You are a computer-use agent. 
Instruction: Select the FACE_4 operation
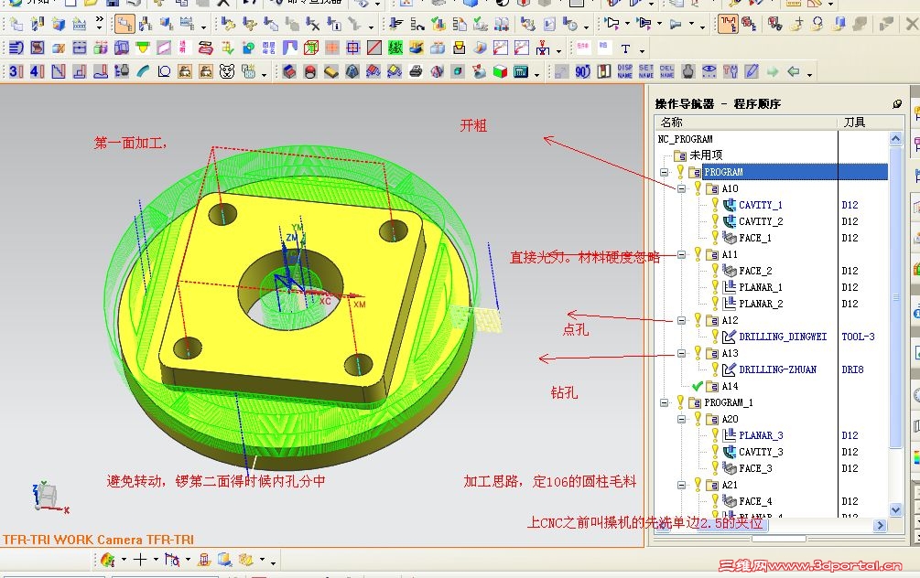point(754,501)
